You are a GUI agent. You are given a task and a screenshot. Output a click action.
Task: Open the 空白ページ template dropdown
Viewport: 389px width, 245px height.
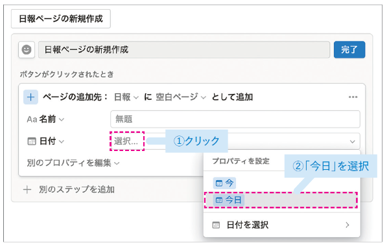tap(181, 97)
